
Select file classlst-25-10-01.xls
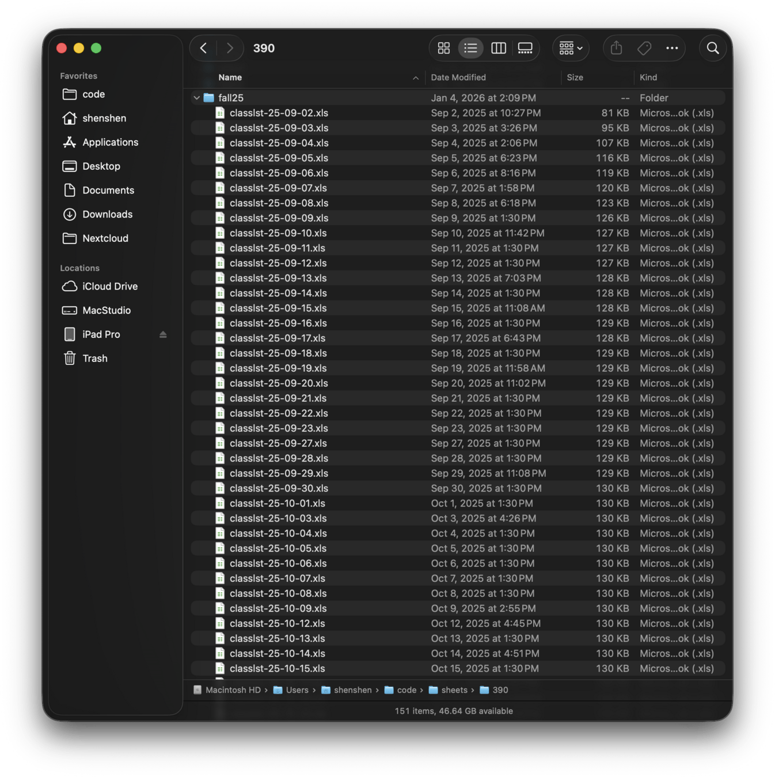458,503
